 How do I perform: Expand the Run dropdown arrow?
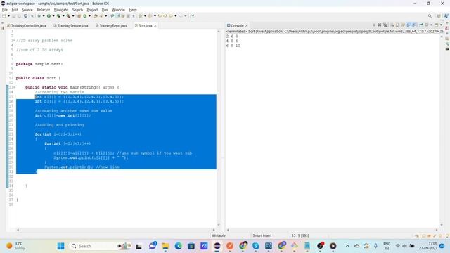pyautogui.click(x=53, y=16)
